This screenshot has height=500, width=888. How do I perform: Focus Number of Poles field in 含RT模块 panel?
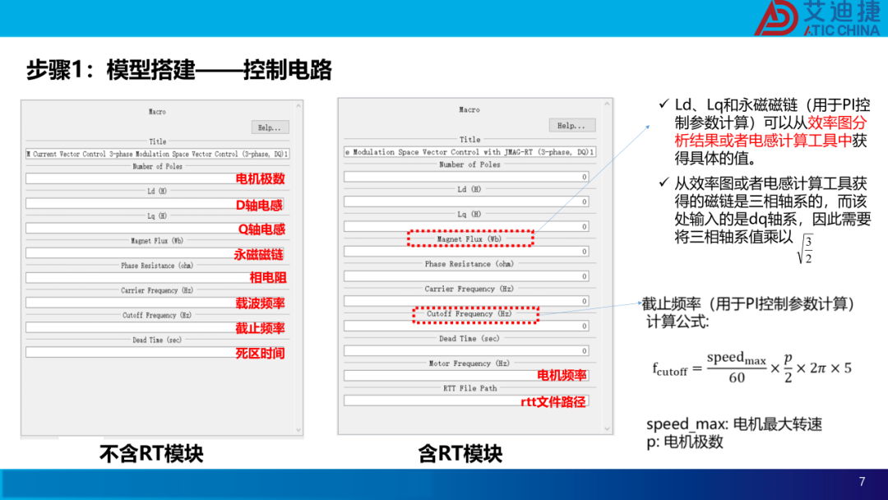pyautogui.click(x=466, y=177)
